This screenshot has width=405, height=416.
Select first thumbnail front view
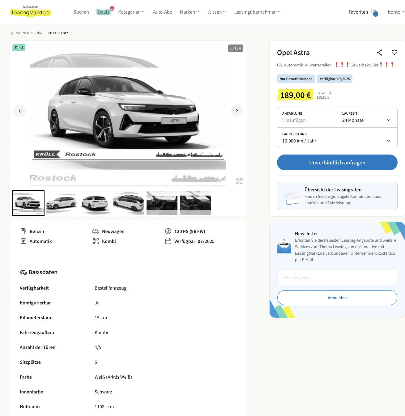[28, 203]
